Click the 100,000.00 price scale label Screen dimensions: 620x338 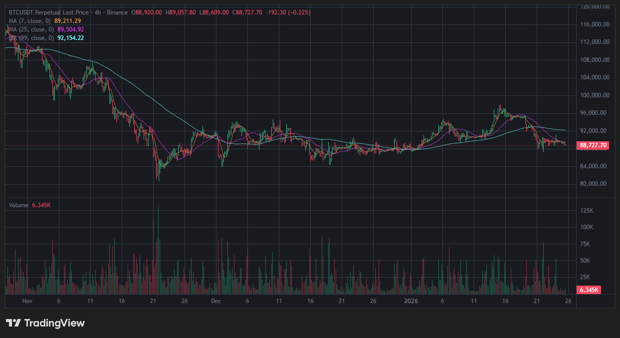click(x=593, y=95)
